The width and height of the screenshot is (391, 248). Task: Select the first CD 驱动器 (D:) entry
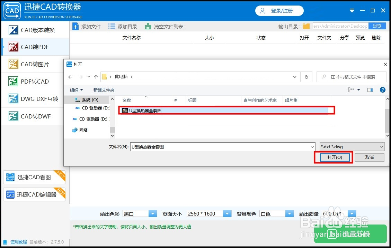pos(92,108)
